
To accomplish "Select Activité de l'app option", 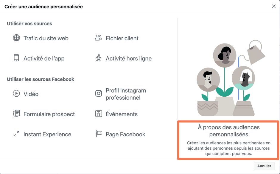I will pos(44,58).
